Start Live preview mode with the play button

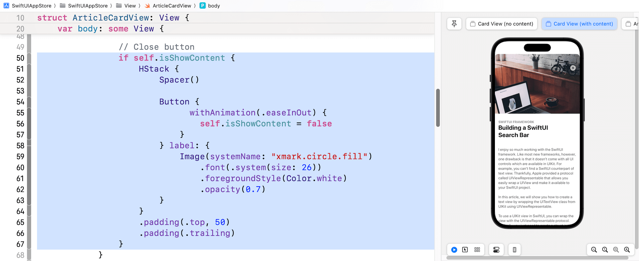454,250
